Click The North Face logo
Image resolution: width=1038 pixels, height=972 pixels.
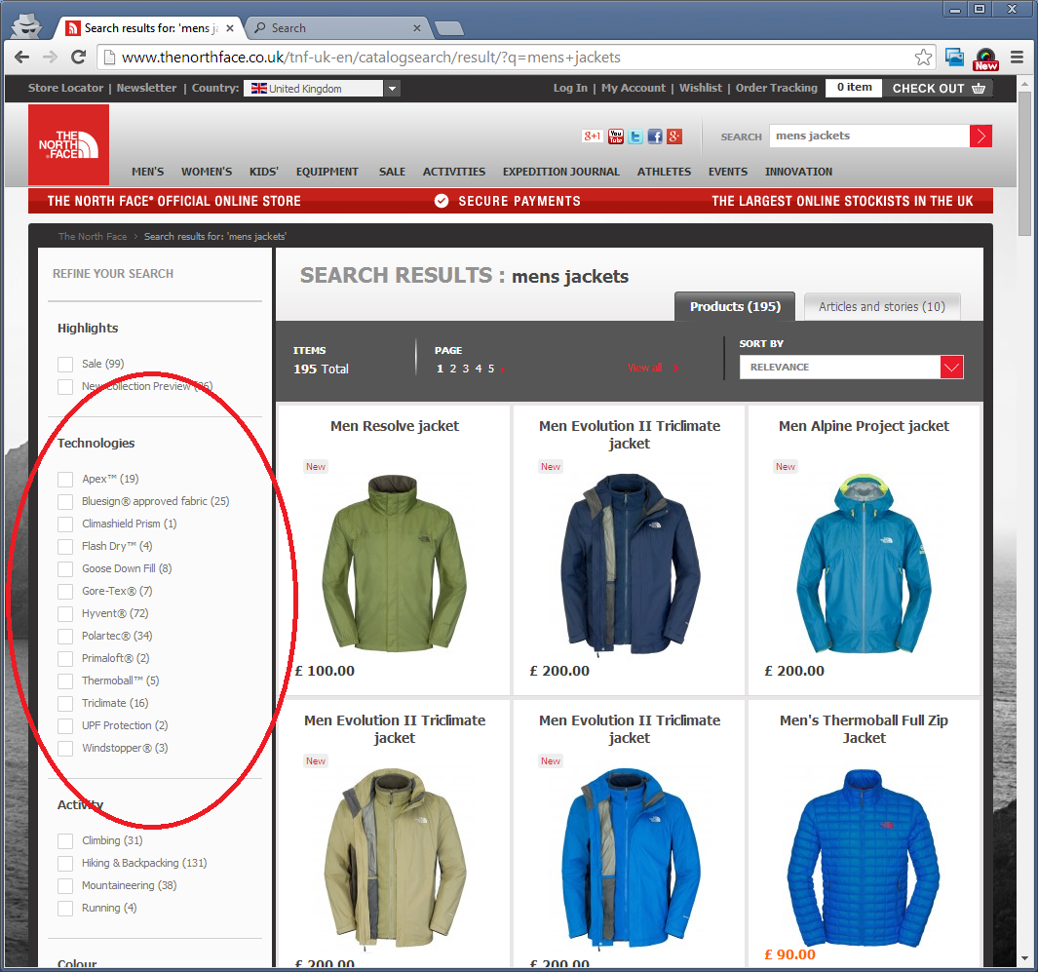(x=68, y=144)
